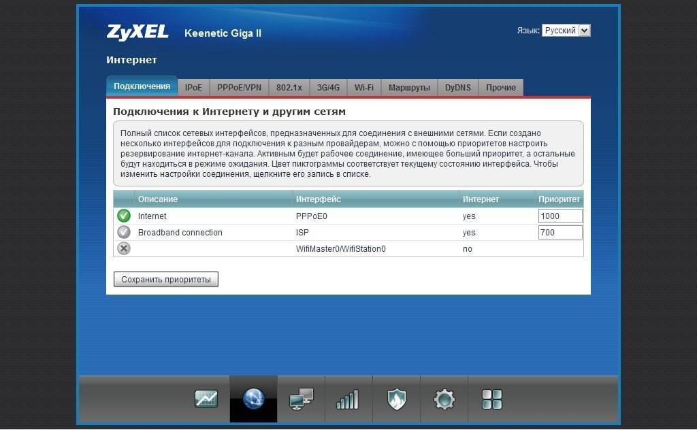
Task: Open the DyDNS tab
Action: coord(457,88)
